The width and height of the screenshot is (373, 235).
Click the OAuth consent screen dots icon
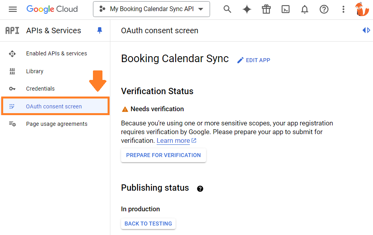(11, 106)
